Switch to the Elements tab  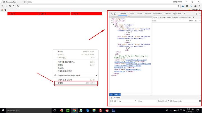[x=123, y=14]
